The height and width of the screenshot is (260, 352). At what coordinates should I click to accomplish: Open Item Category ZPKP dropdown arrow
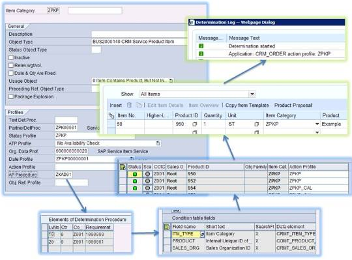point(317,124)
